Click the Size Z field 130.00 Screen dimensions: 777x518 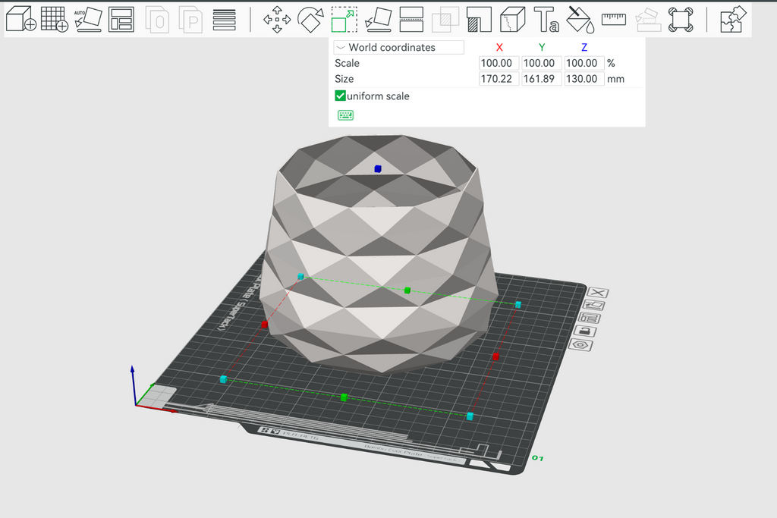click(x=584, y=79)
